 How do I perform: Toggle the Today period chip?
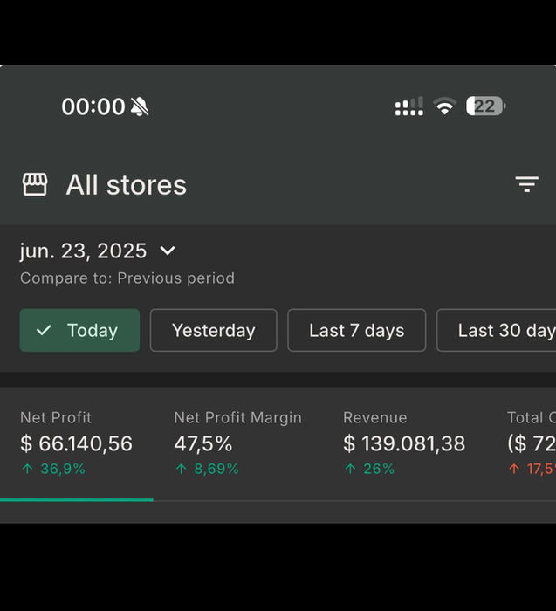coord(80,330)
